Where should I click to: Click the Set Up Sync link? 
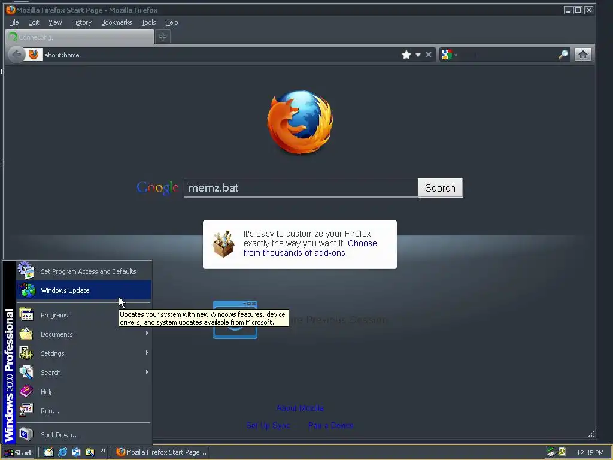(268, 425)
